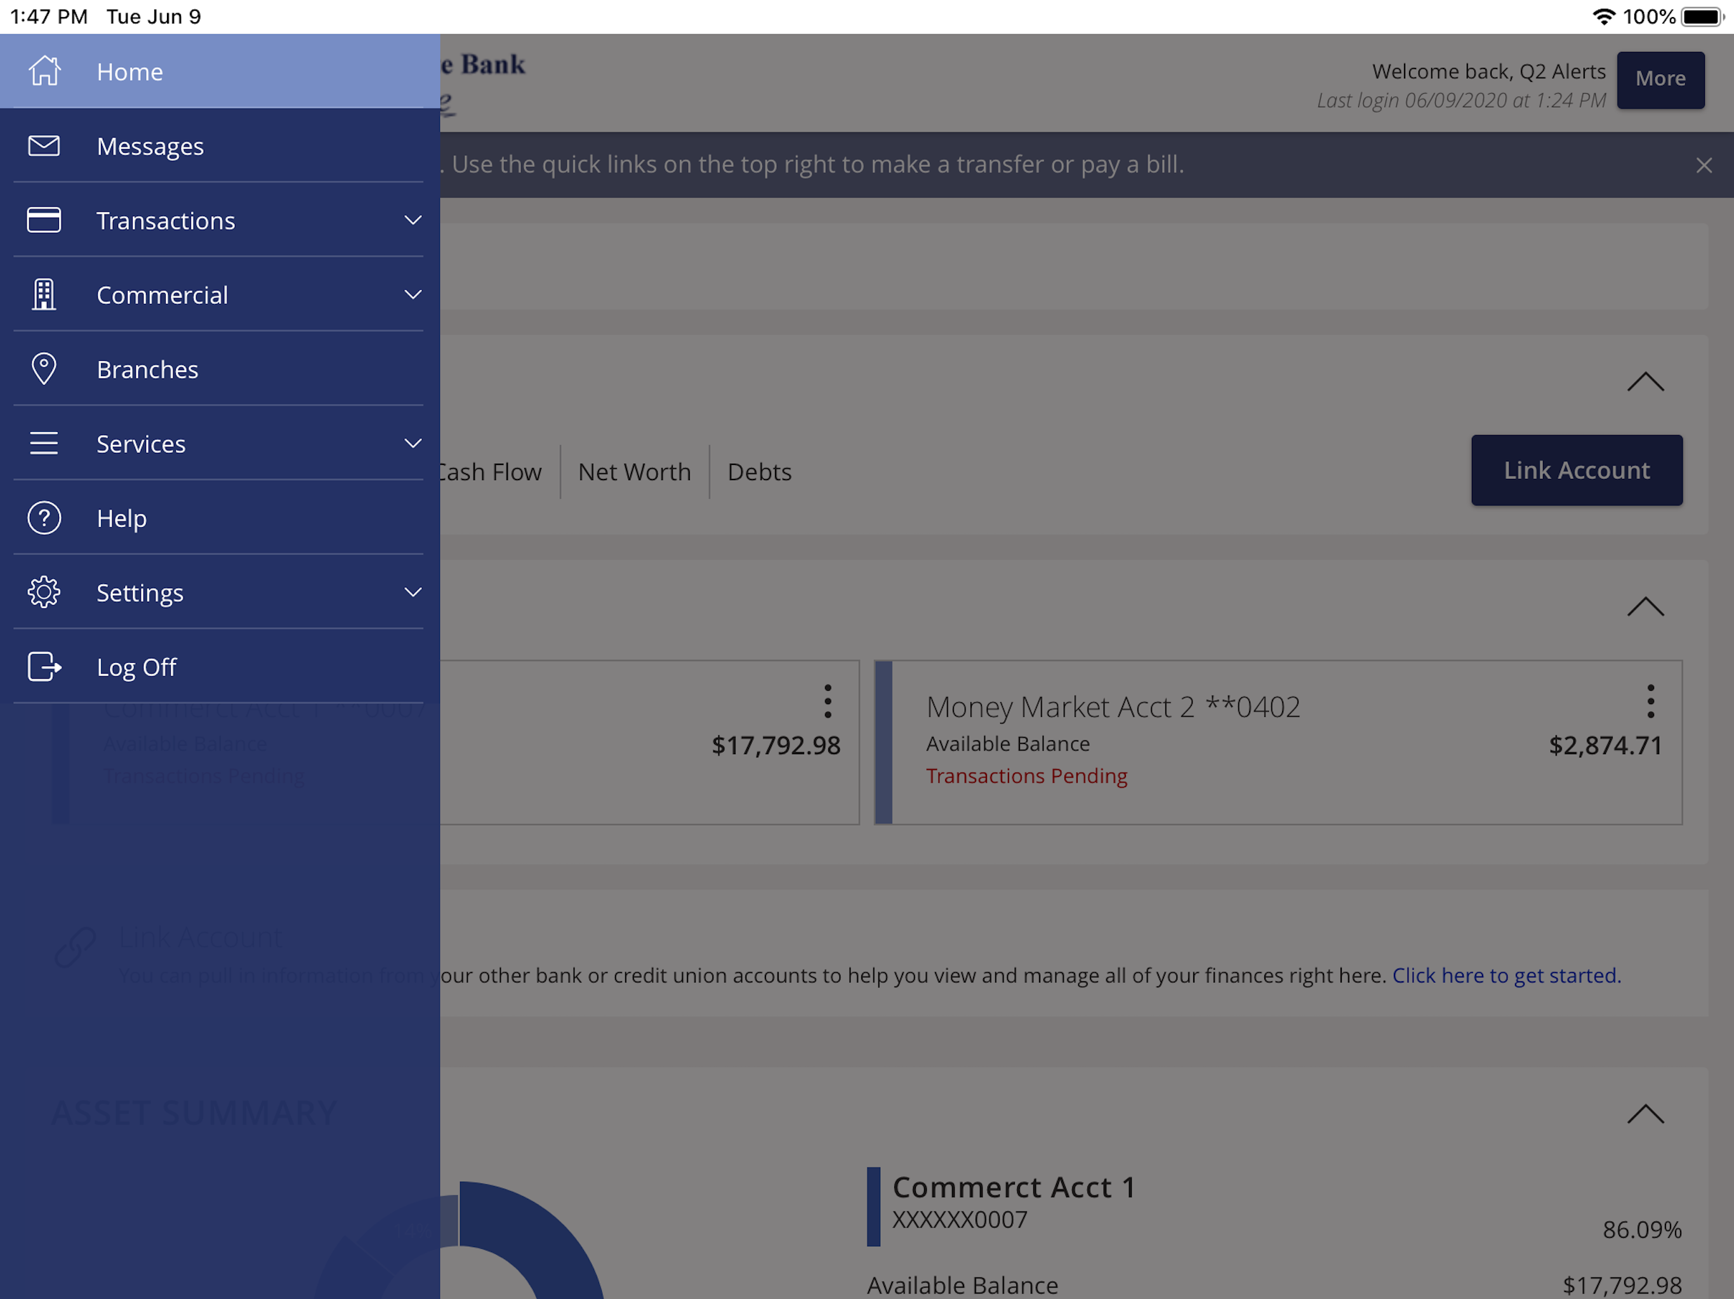This screenshot has width=1734, height=1299.
Task: Expand the Commercial menu chevron
Action: pyautogui.click(x=413, y=294)
